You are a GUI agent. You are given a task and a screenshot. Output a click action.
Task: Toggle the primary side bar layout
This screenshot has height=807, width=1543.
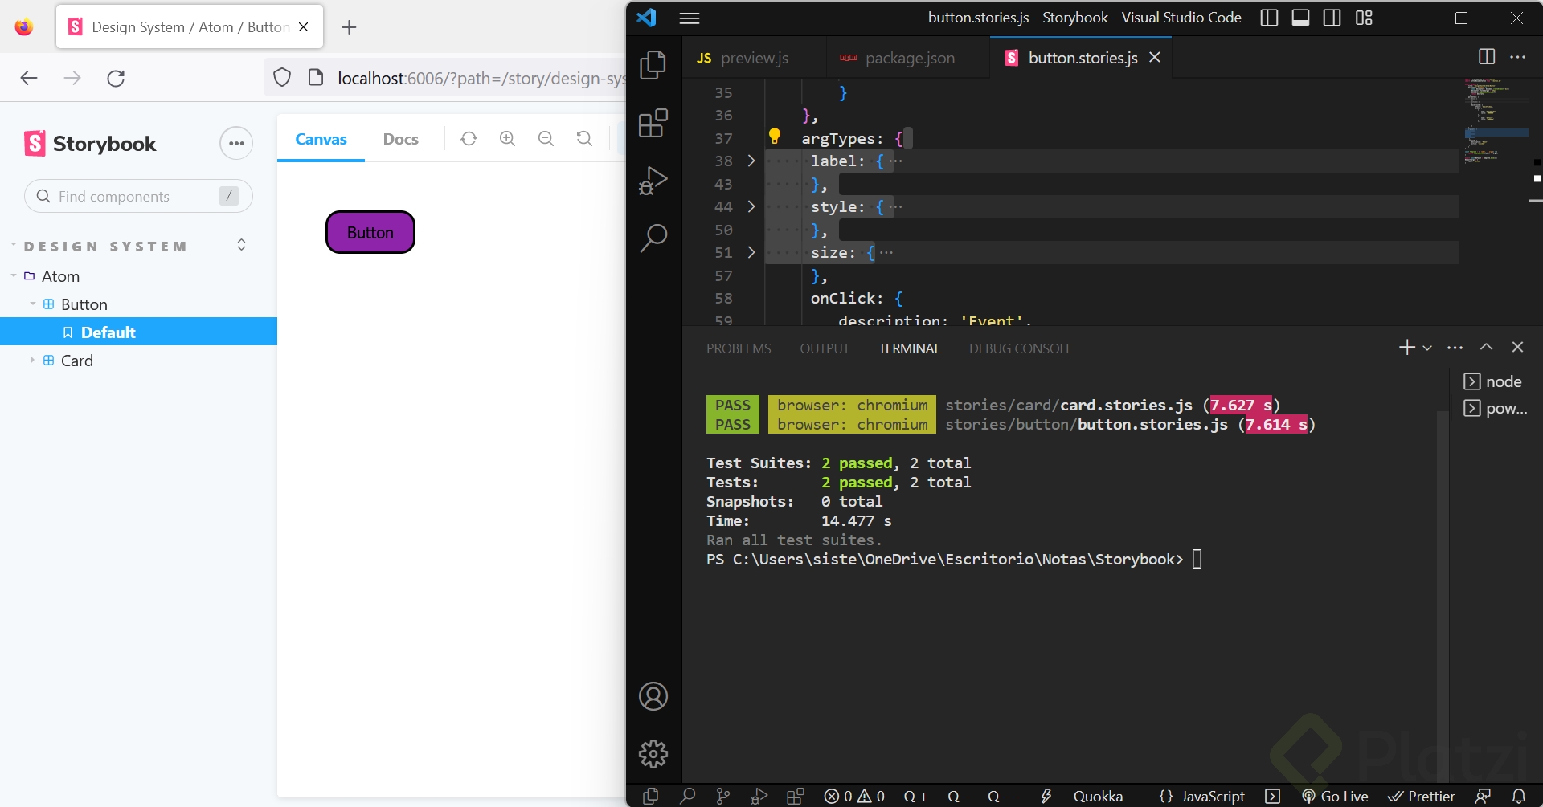pos(1269,18)
